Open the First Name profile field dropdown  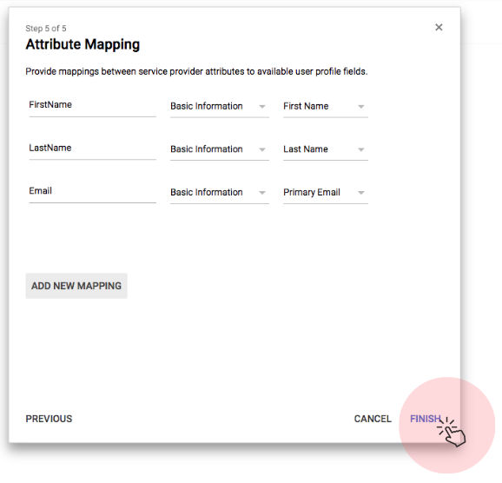point(326,107)
